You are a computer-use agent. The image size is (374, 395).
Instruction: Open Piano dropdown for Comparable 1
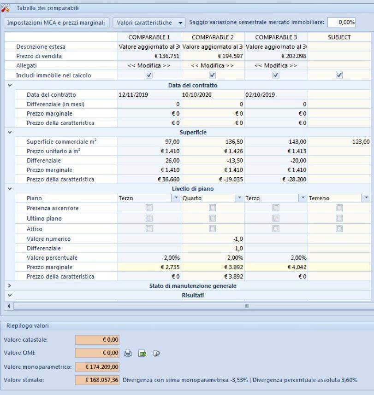pyautogui.click(x=176, y=198)
